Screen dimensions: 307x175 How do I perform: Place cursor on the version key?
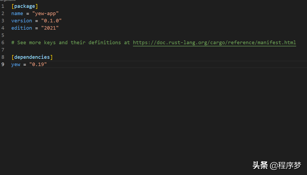pos(22,21)
